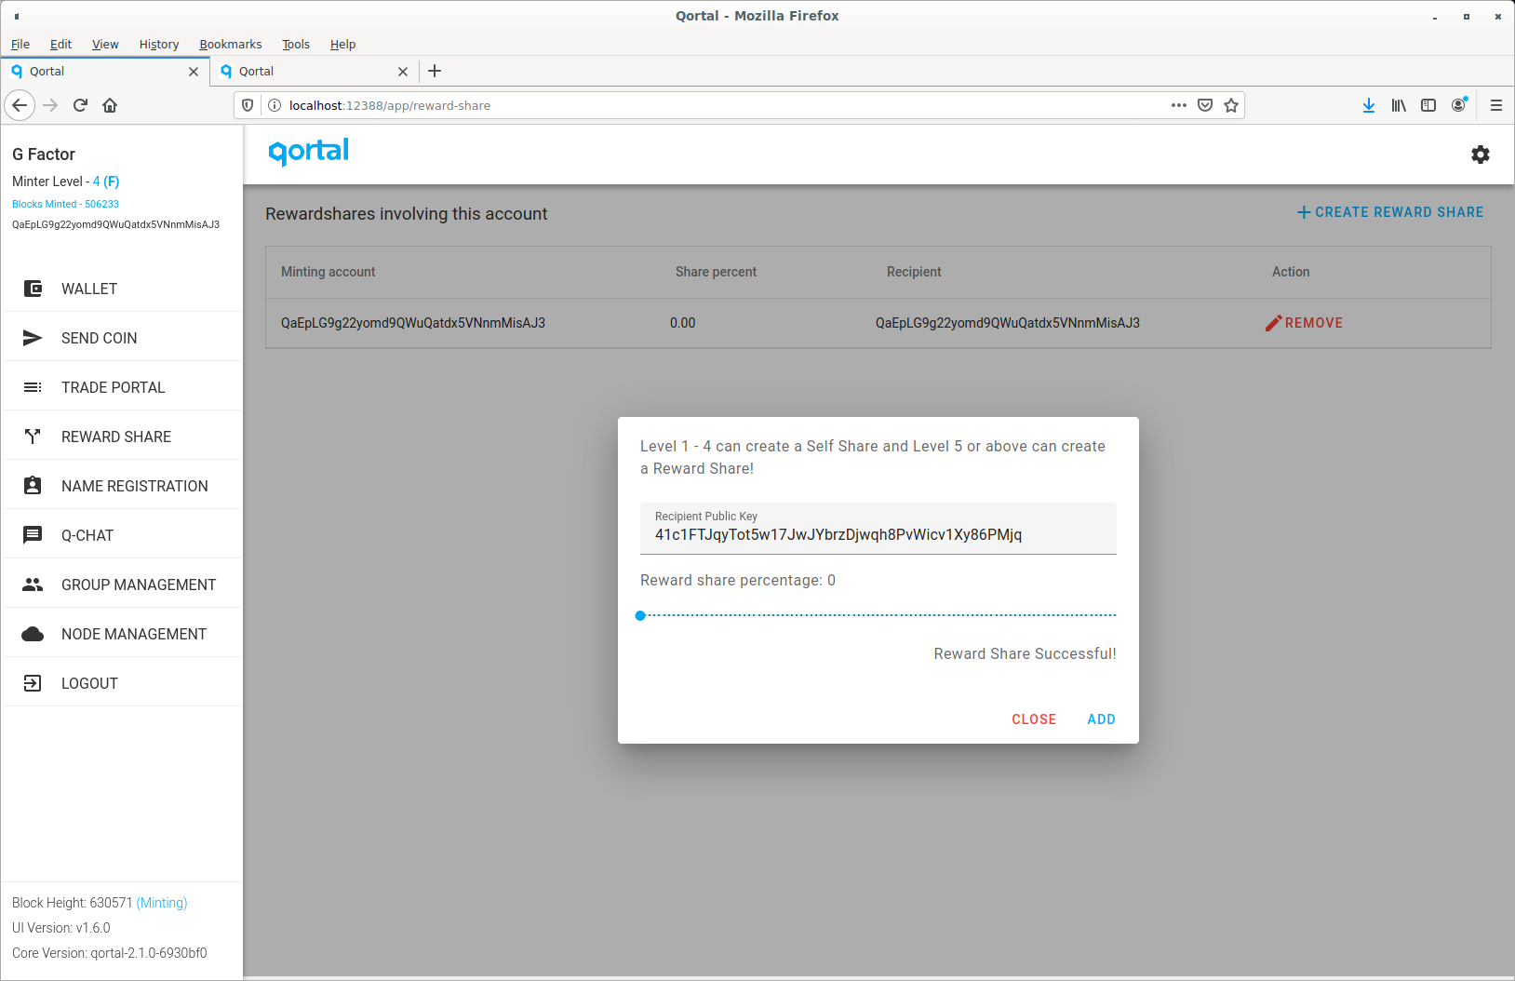Save page to Pocket icon
This screenshot has width=1515, height=981.
[1205, 105]
